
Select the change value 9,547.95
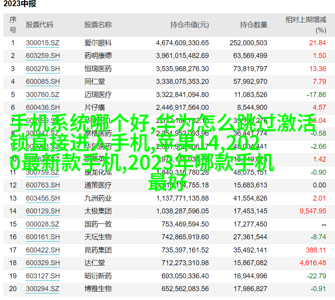[313, 211]
